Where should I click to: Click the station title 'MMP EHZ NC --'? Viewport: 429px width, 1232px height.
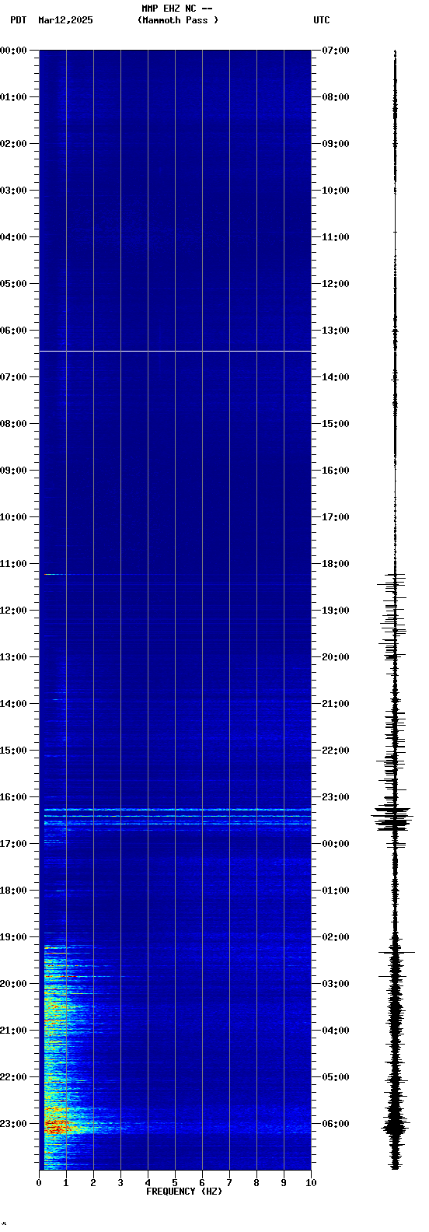coord(176,9)
